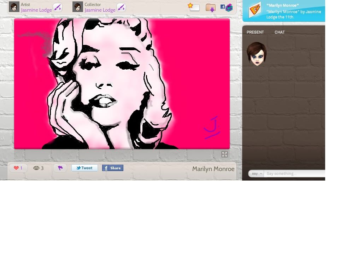Click the Marilyn Monroe title text
This screenshot has width=340, height=253.
[213, 169]
